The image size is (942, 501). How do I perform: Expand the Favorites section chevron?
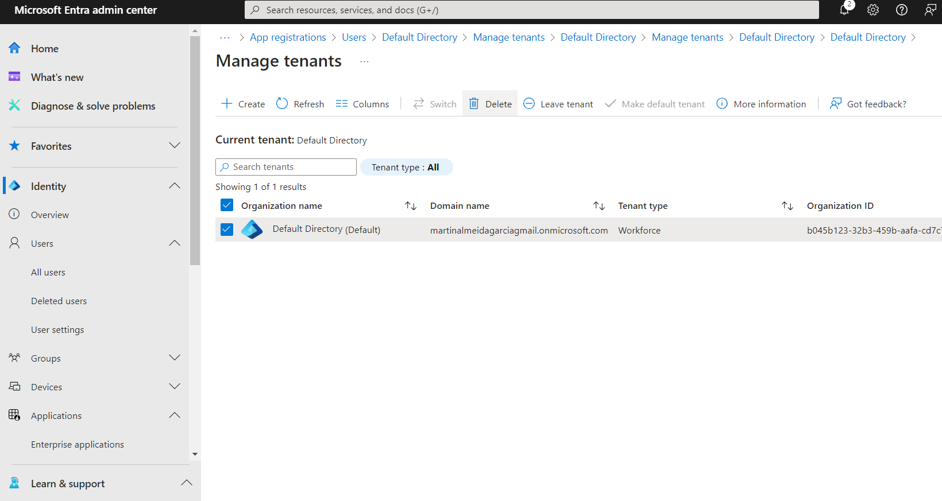[x=175, y=145]
